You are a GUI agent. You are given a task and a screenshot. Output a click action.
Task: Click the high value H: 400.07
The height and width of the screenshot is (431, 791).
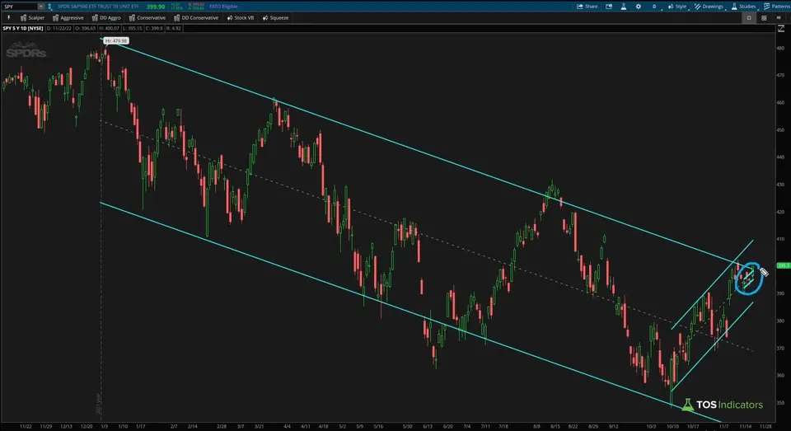tap(110, 28)
